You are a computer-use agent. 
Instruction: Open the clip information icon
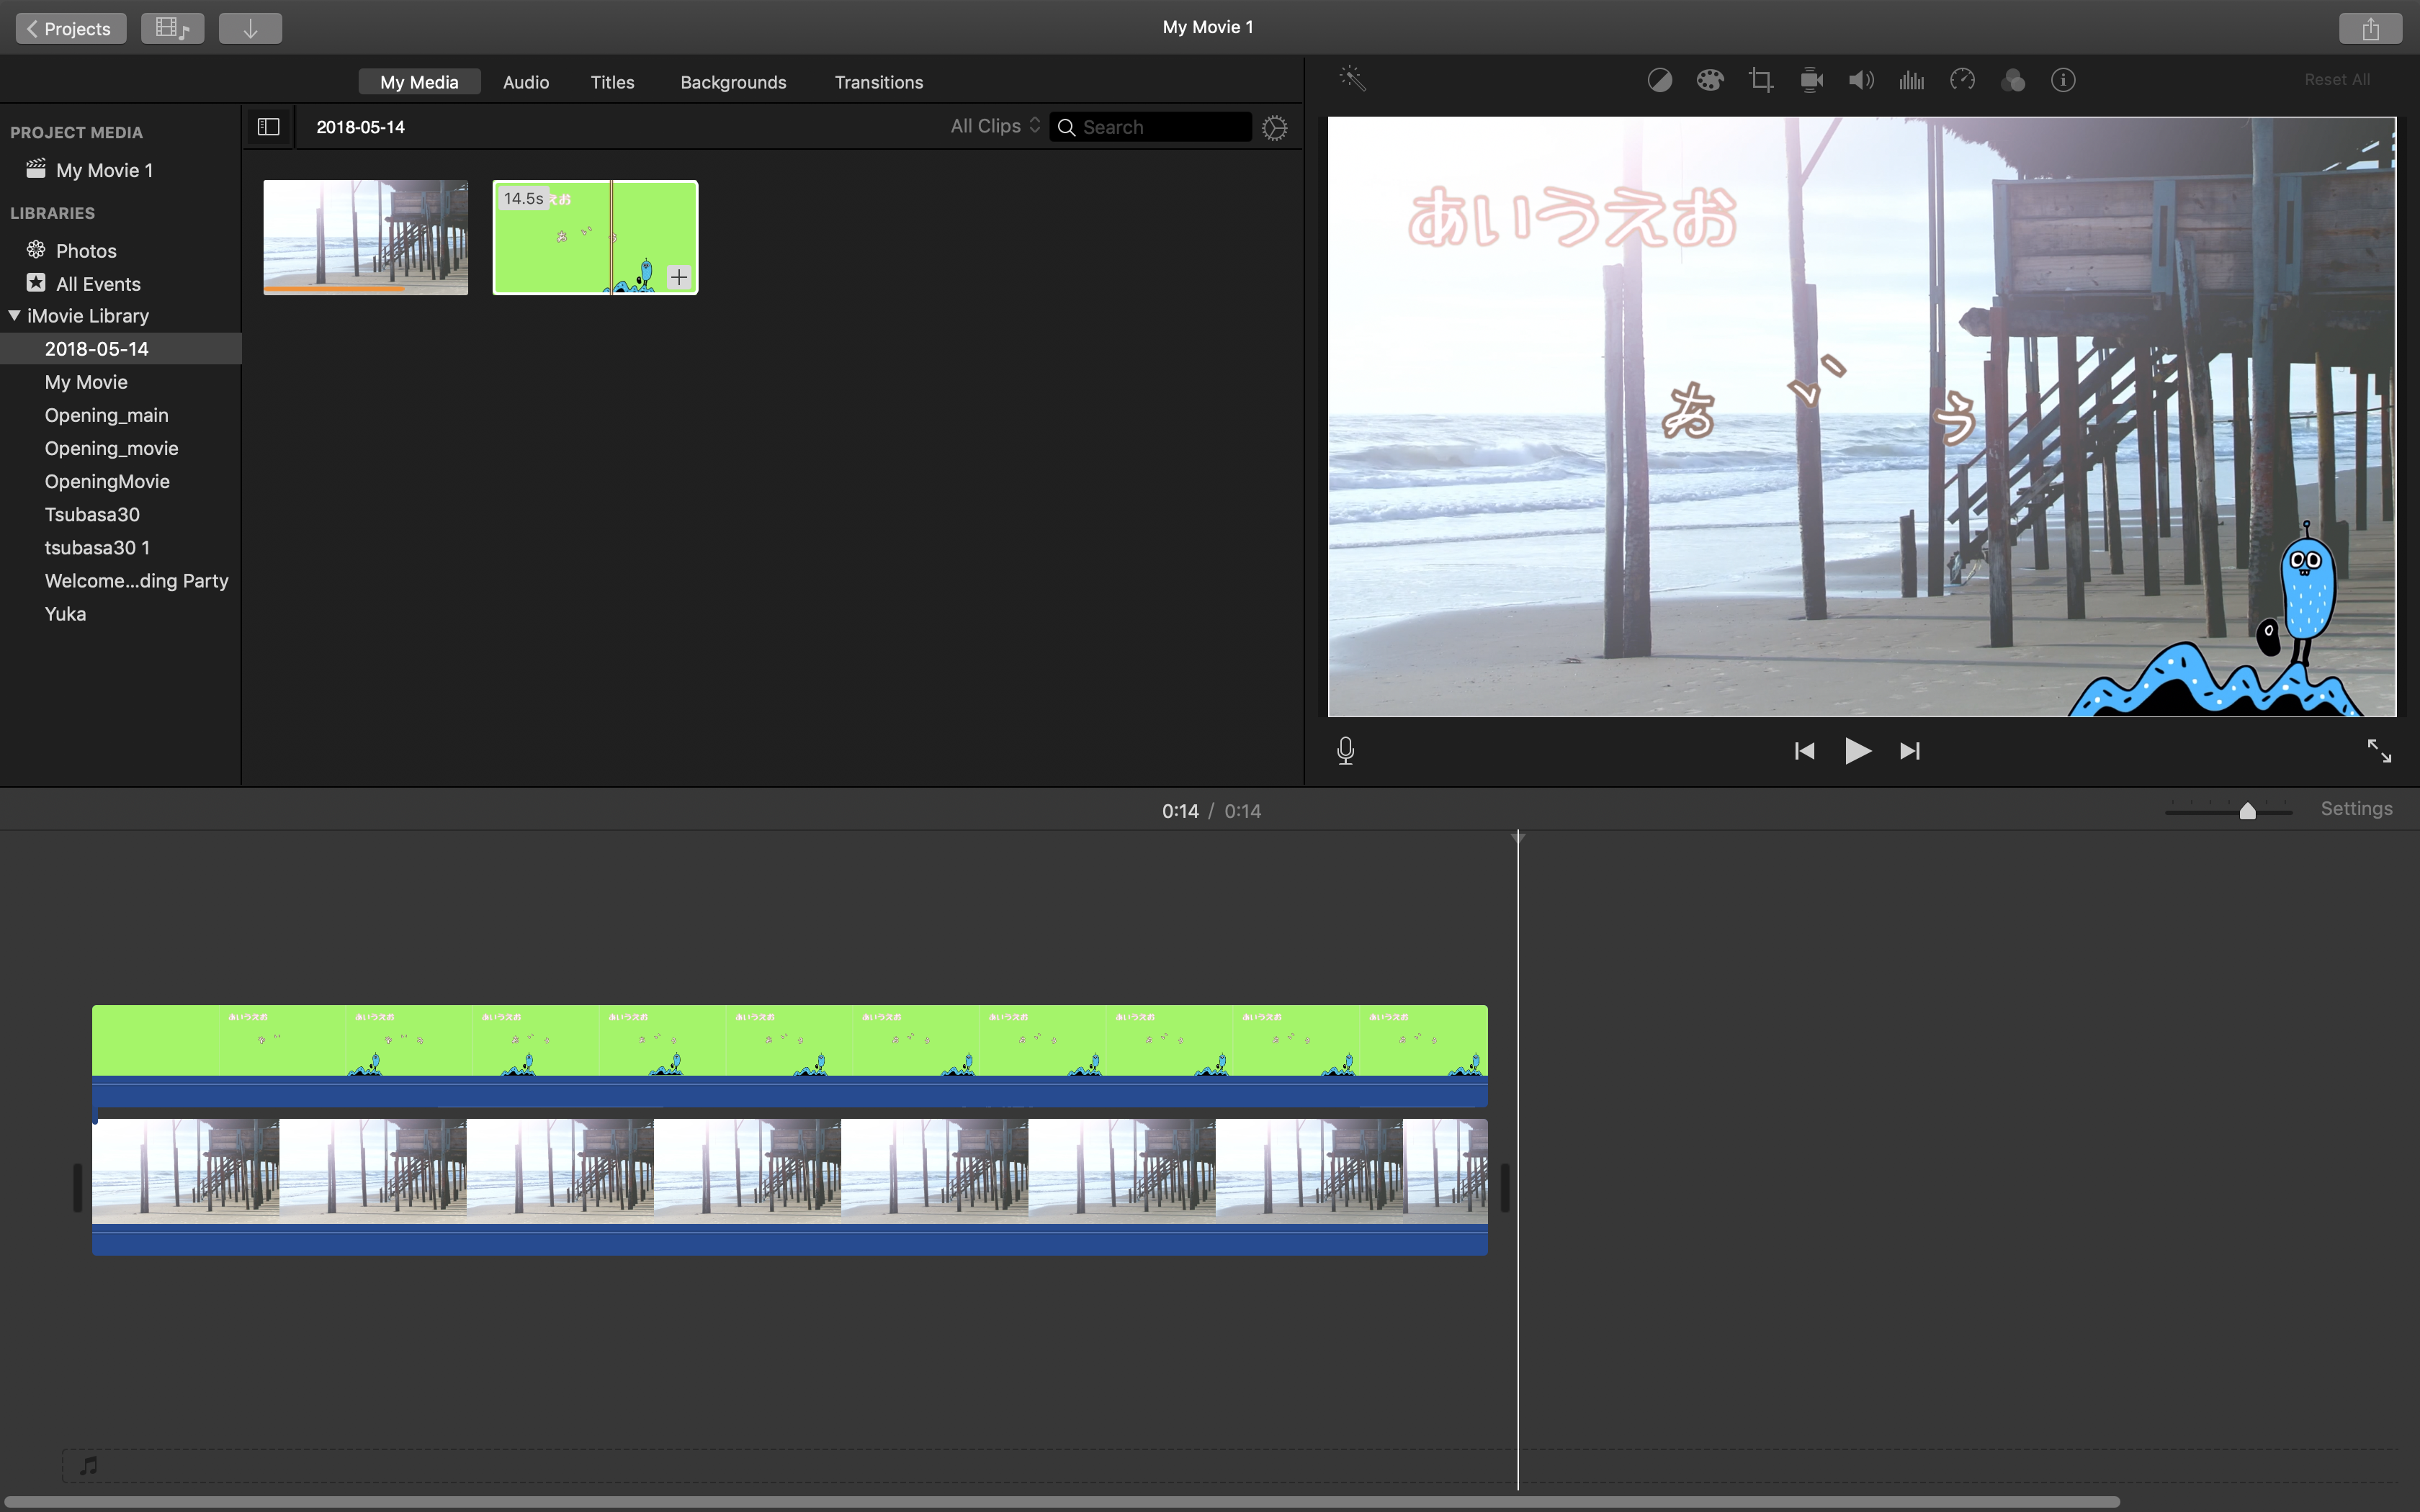pyautogui.click(x=2061, y=80)
